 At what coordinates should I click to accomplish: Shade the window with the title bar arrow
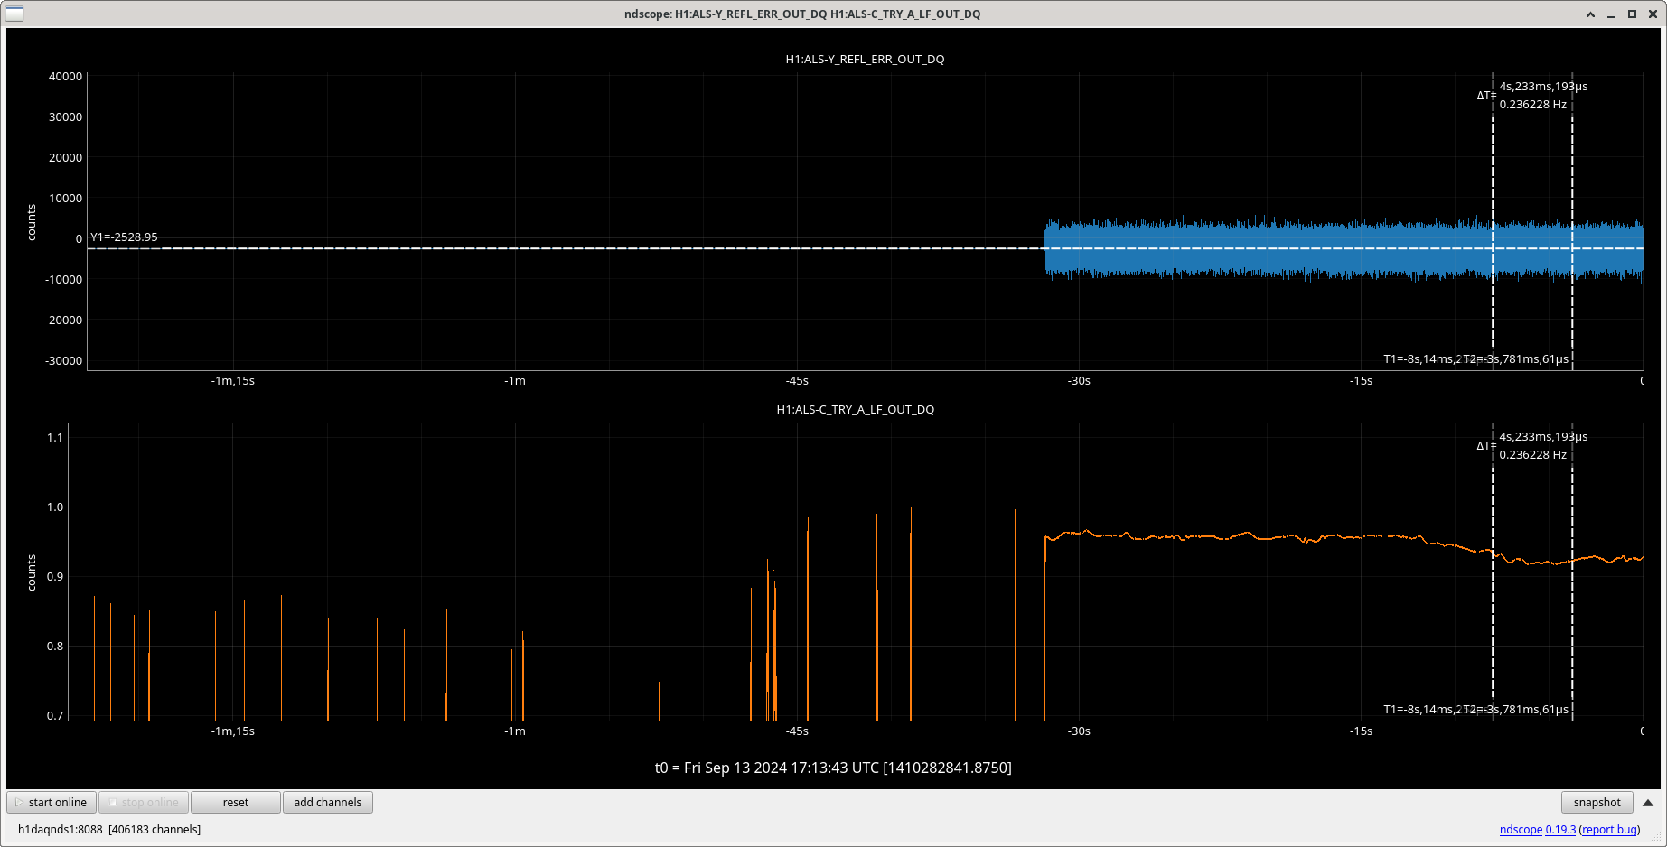1591,14
